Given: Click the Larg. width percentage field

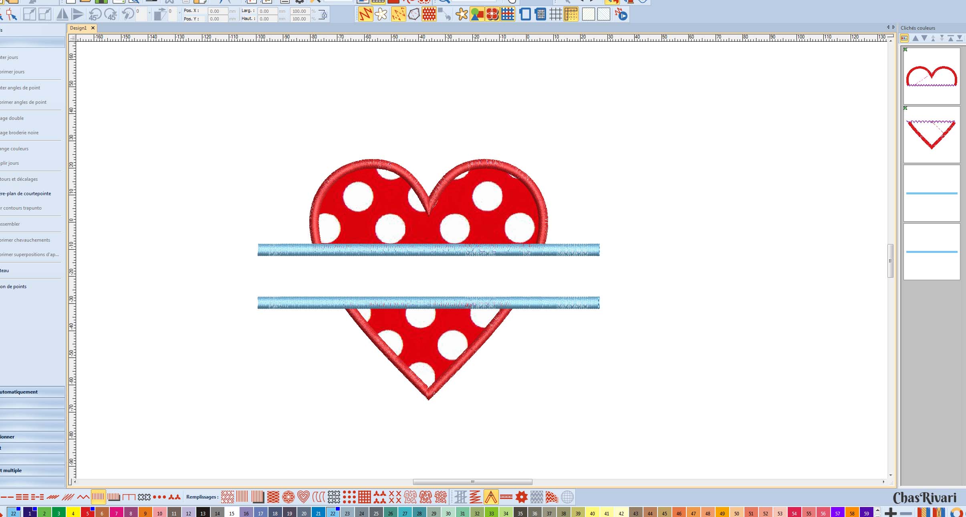Looking at the screenshot, I should [x=300, y=11].
